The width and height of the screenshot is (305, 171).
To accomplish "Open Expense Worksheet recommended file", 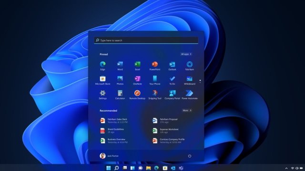I will coord(165,131).
